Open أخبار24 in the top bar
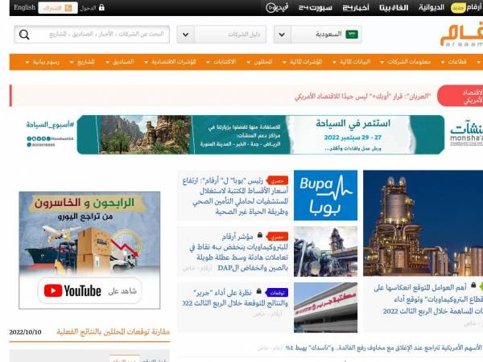This screenshot has width=483, height=362. (356, 7)
